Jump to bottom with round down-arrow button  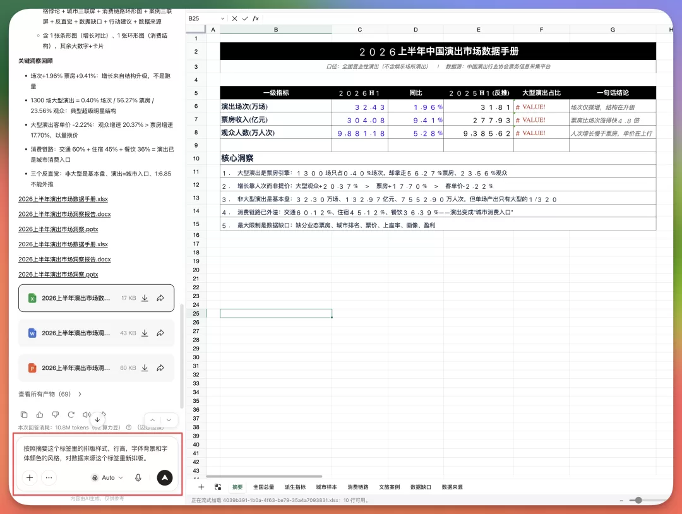tap(97, 420)
